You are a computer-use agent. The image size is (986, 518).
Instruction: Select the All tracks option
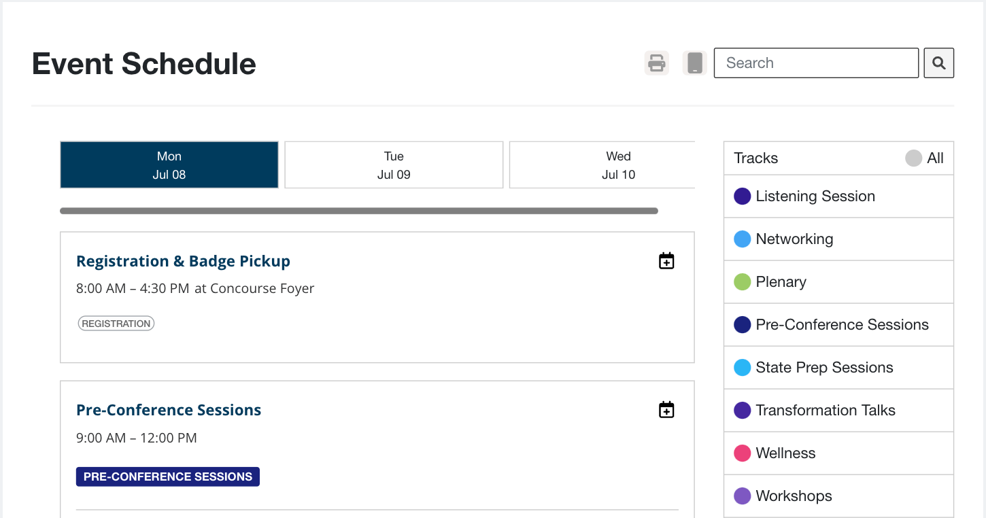click(x=925, y=158)
